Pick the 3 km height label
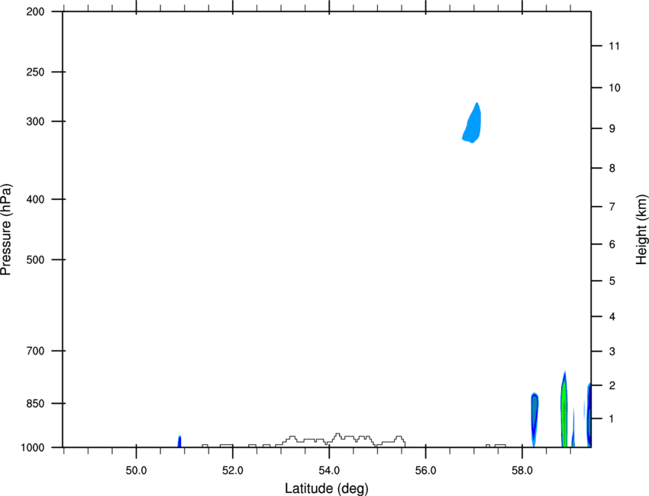 tap(612, 352)
